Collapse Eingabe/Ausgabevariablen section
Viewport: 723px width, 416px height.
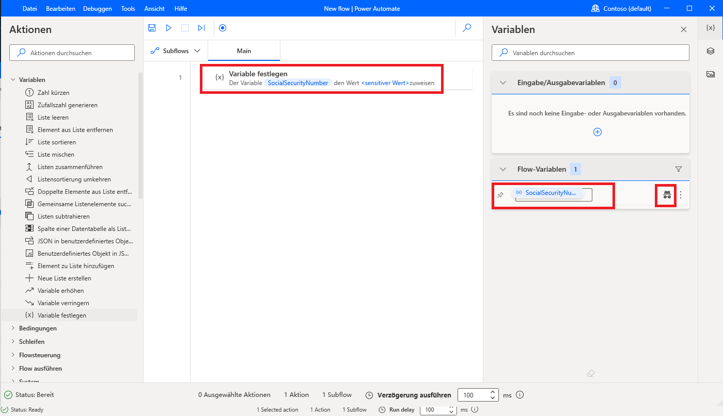click(503, 82)
